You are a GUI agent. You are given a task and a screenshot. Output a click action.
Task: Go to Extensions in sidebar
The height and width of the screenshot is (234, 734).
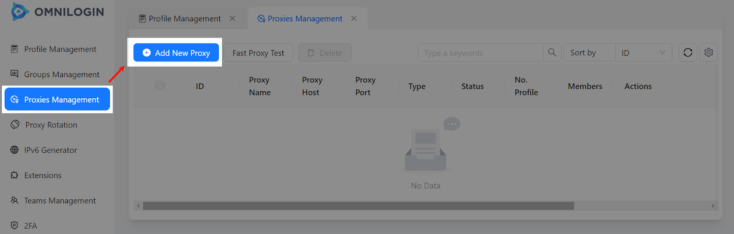pyautogui.click(x=43, y=175)
